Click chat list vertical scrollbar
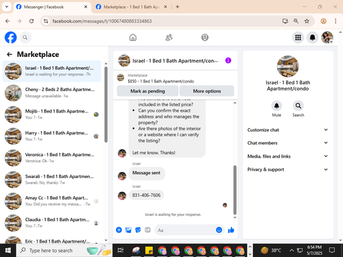Image resolution: width=343 pixels, height=257 pixels. pyautogui.click(x=106, y=105)
